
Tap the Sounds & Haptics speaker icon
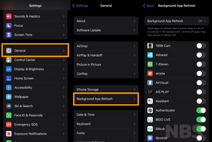[9, 16]
